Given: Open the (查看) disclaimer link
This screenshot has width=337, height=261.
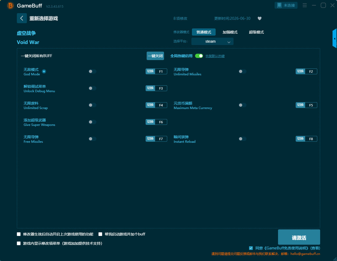Looking at the screenshot, I should coord(315,248).
